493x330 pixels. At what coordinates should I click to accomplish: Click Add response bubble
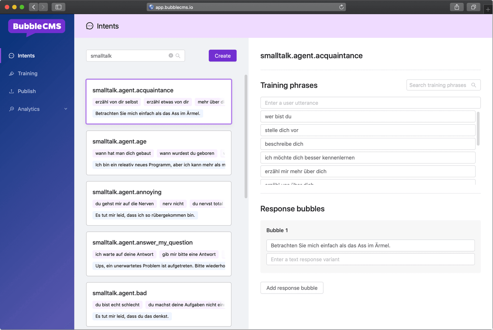(292, 288)
